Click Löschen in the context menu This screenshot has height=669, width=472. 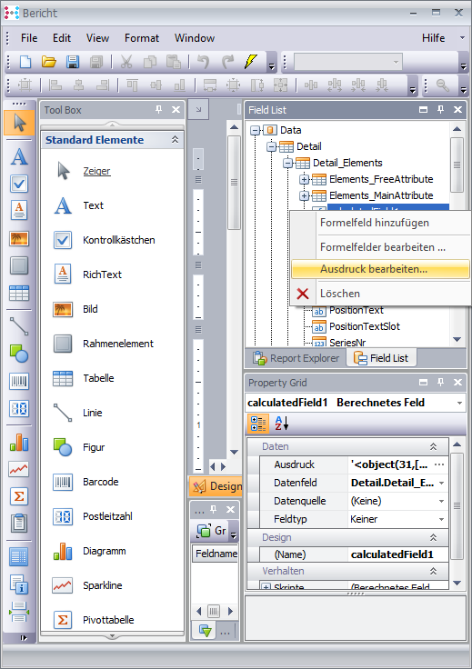(340, 294)
